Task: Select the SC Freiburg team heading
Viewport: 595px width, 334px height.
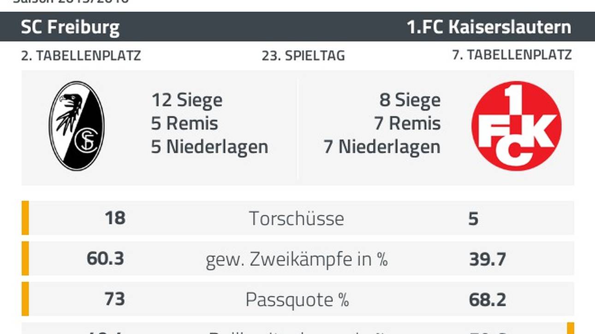Action: 70,27
